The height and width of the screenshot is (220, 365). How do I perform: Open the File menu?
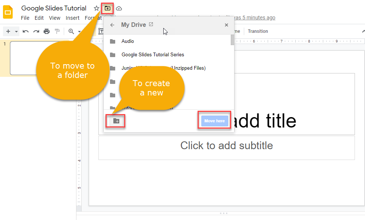coord(25,18)
